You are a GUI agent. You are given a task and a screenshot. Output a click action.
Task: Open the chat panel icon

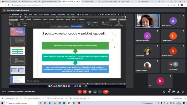(174, 92)
